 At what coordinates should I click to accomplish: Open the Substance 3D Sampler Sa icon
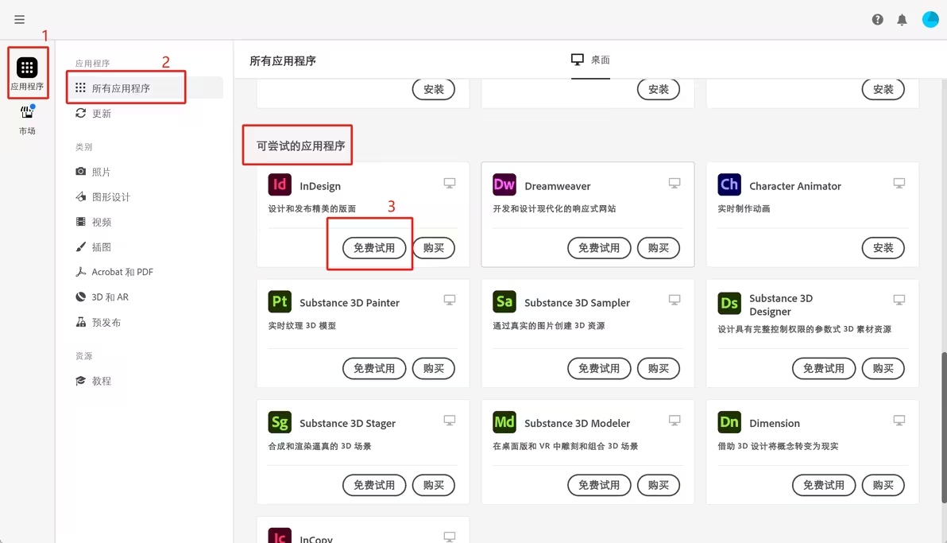504,302
